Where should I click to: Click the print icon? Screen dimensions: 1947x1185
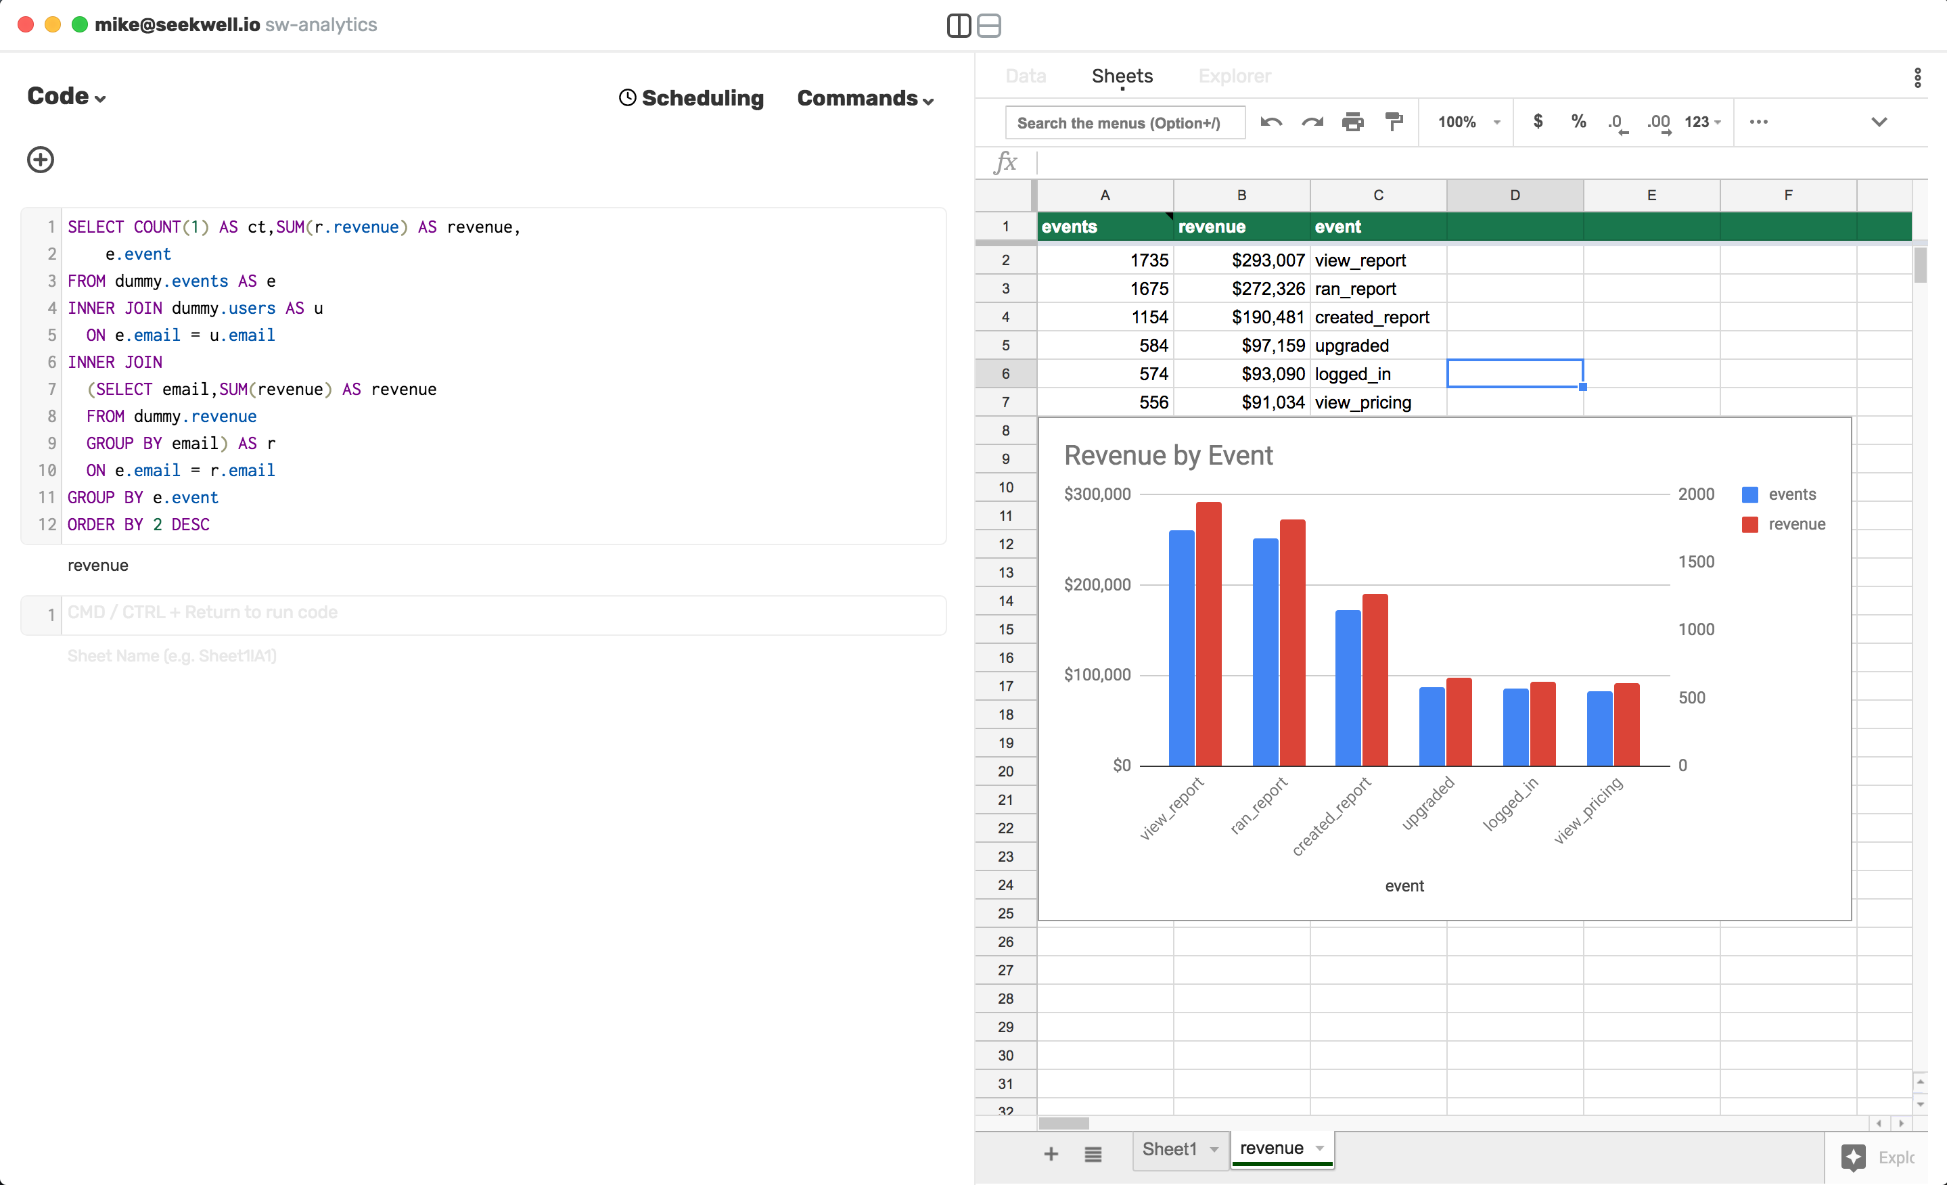[1353, 122]
